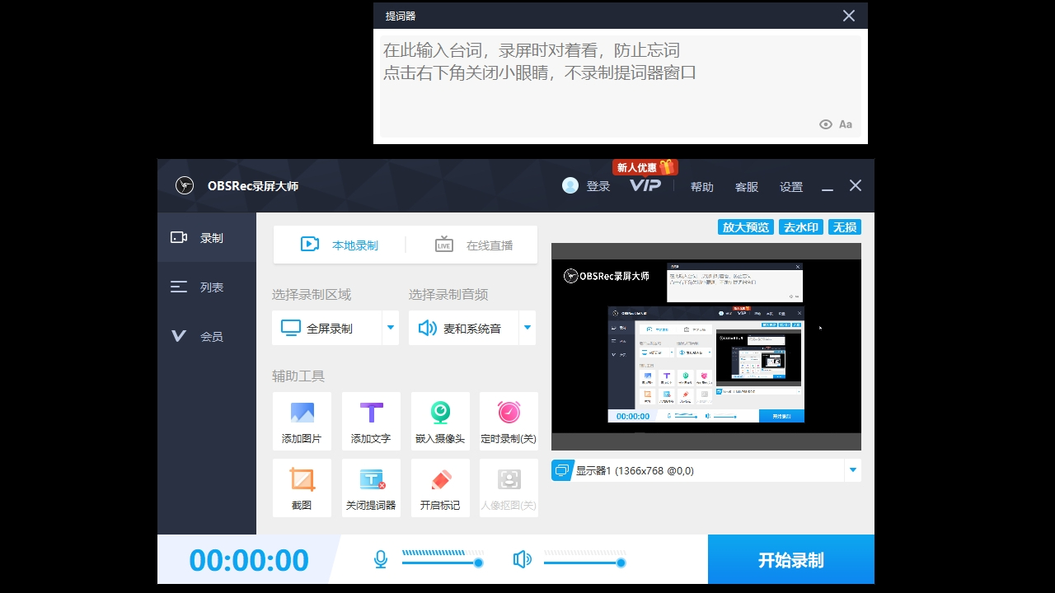Open the 设置 settings
Viewport: 1055px width, 593px height.
coord(790,186)
